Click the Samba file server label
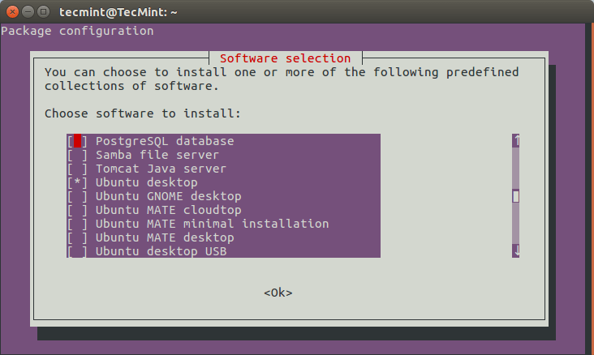Screen dimensions: 594x355 pos(157,155)
